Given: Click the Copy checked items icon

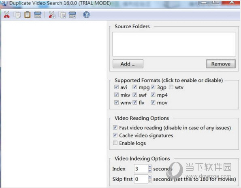Looking at the screenshot, I should (x=62, y=15).
